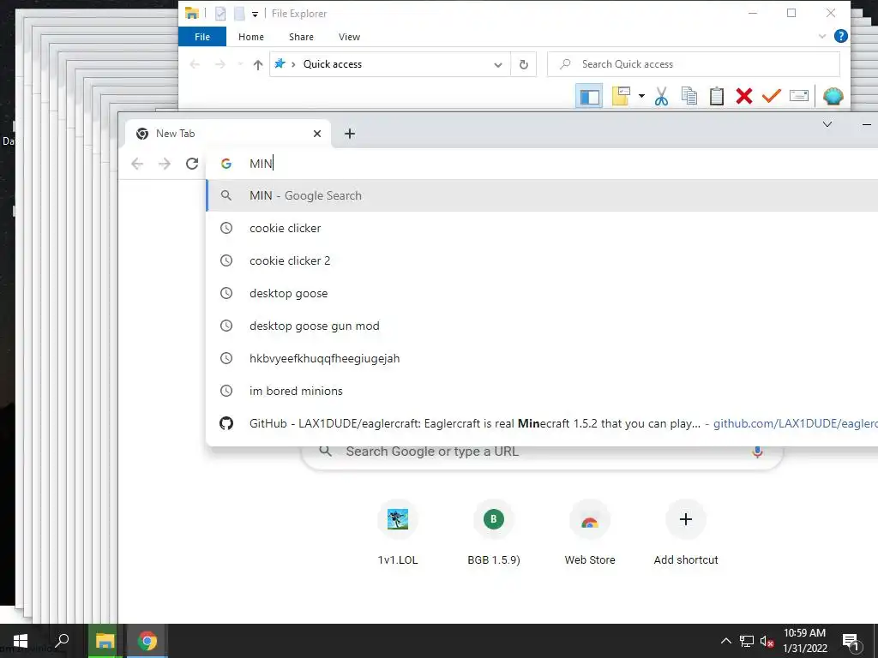Go up one folder level in File Explorer
Image resolution: width=878 pixels, height=658 pixels.
click(257, 64)
